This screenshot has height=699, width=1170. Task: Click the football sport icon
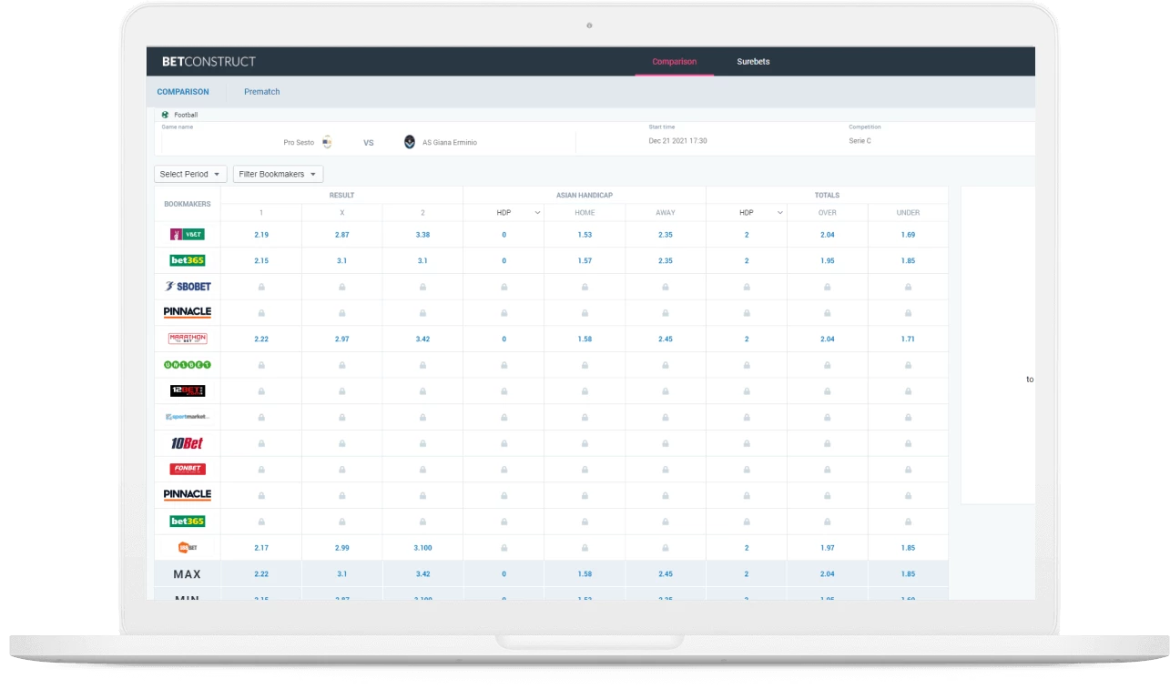[x=165, y=115]
